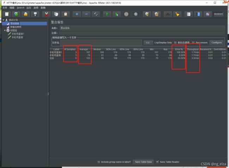Open the Search menu

tap(20, 8)
